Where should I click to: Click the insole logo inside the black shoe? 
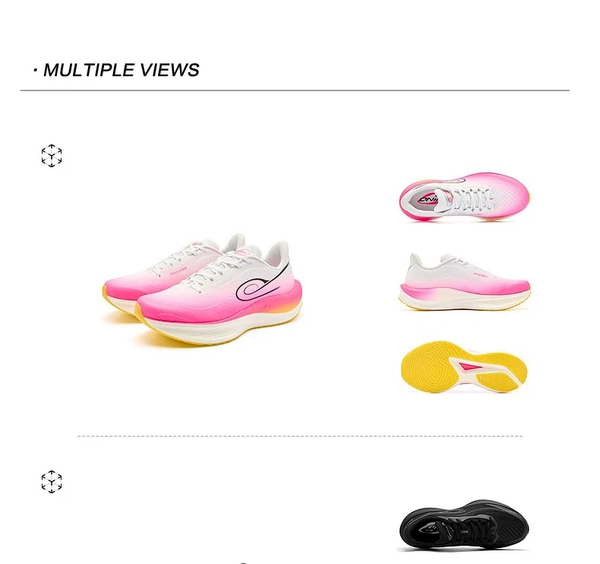432,528
